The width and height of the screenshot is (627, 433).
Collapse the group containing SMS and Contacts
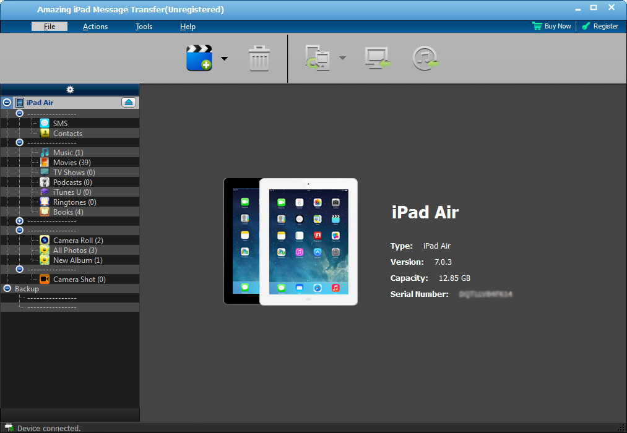click(x=20, y=113)
